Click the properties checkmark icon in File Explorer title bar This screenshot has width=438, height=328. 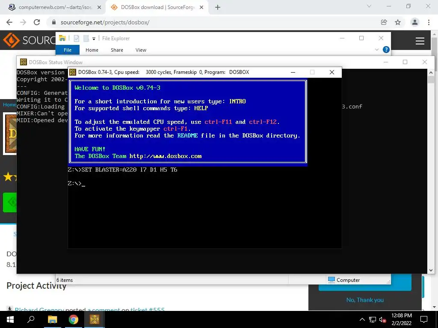click(x=77, y=38)
